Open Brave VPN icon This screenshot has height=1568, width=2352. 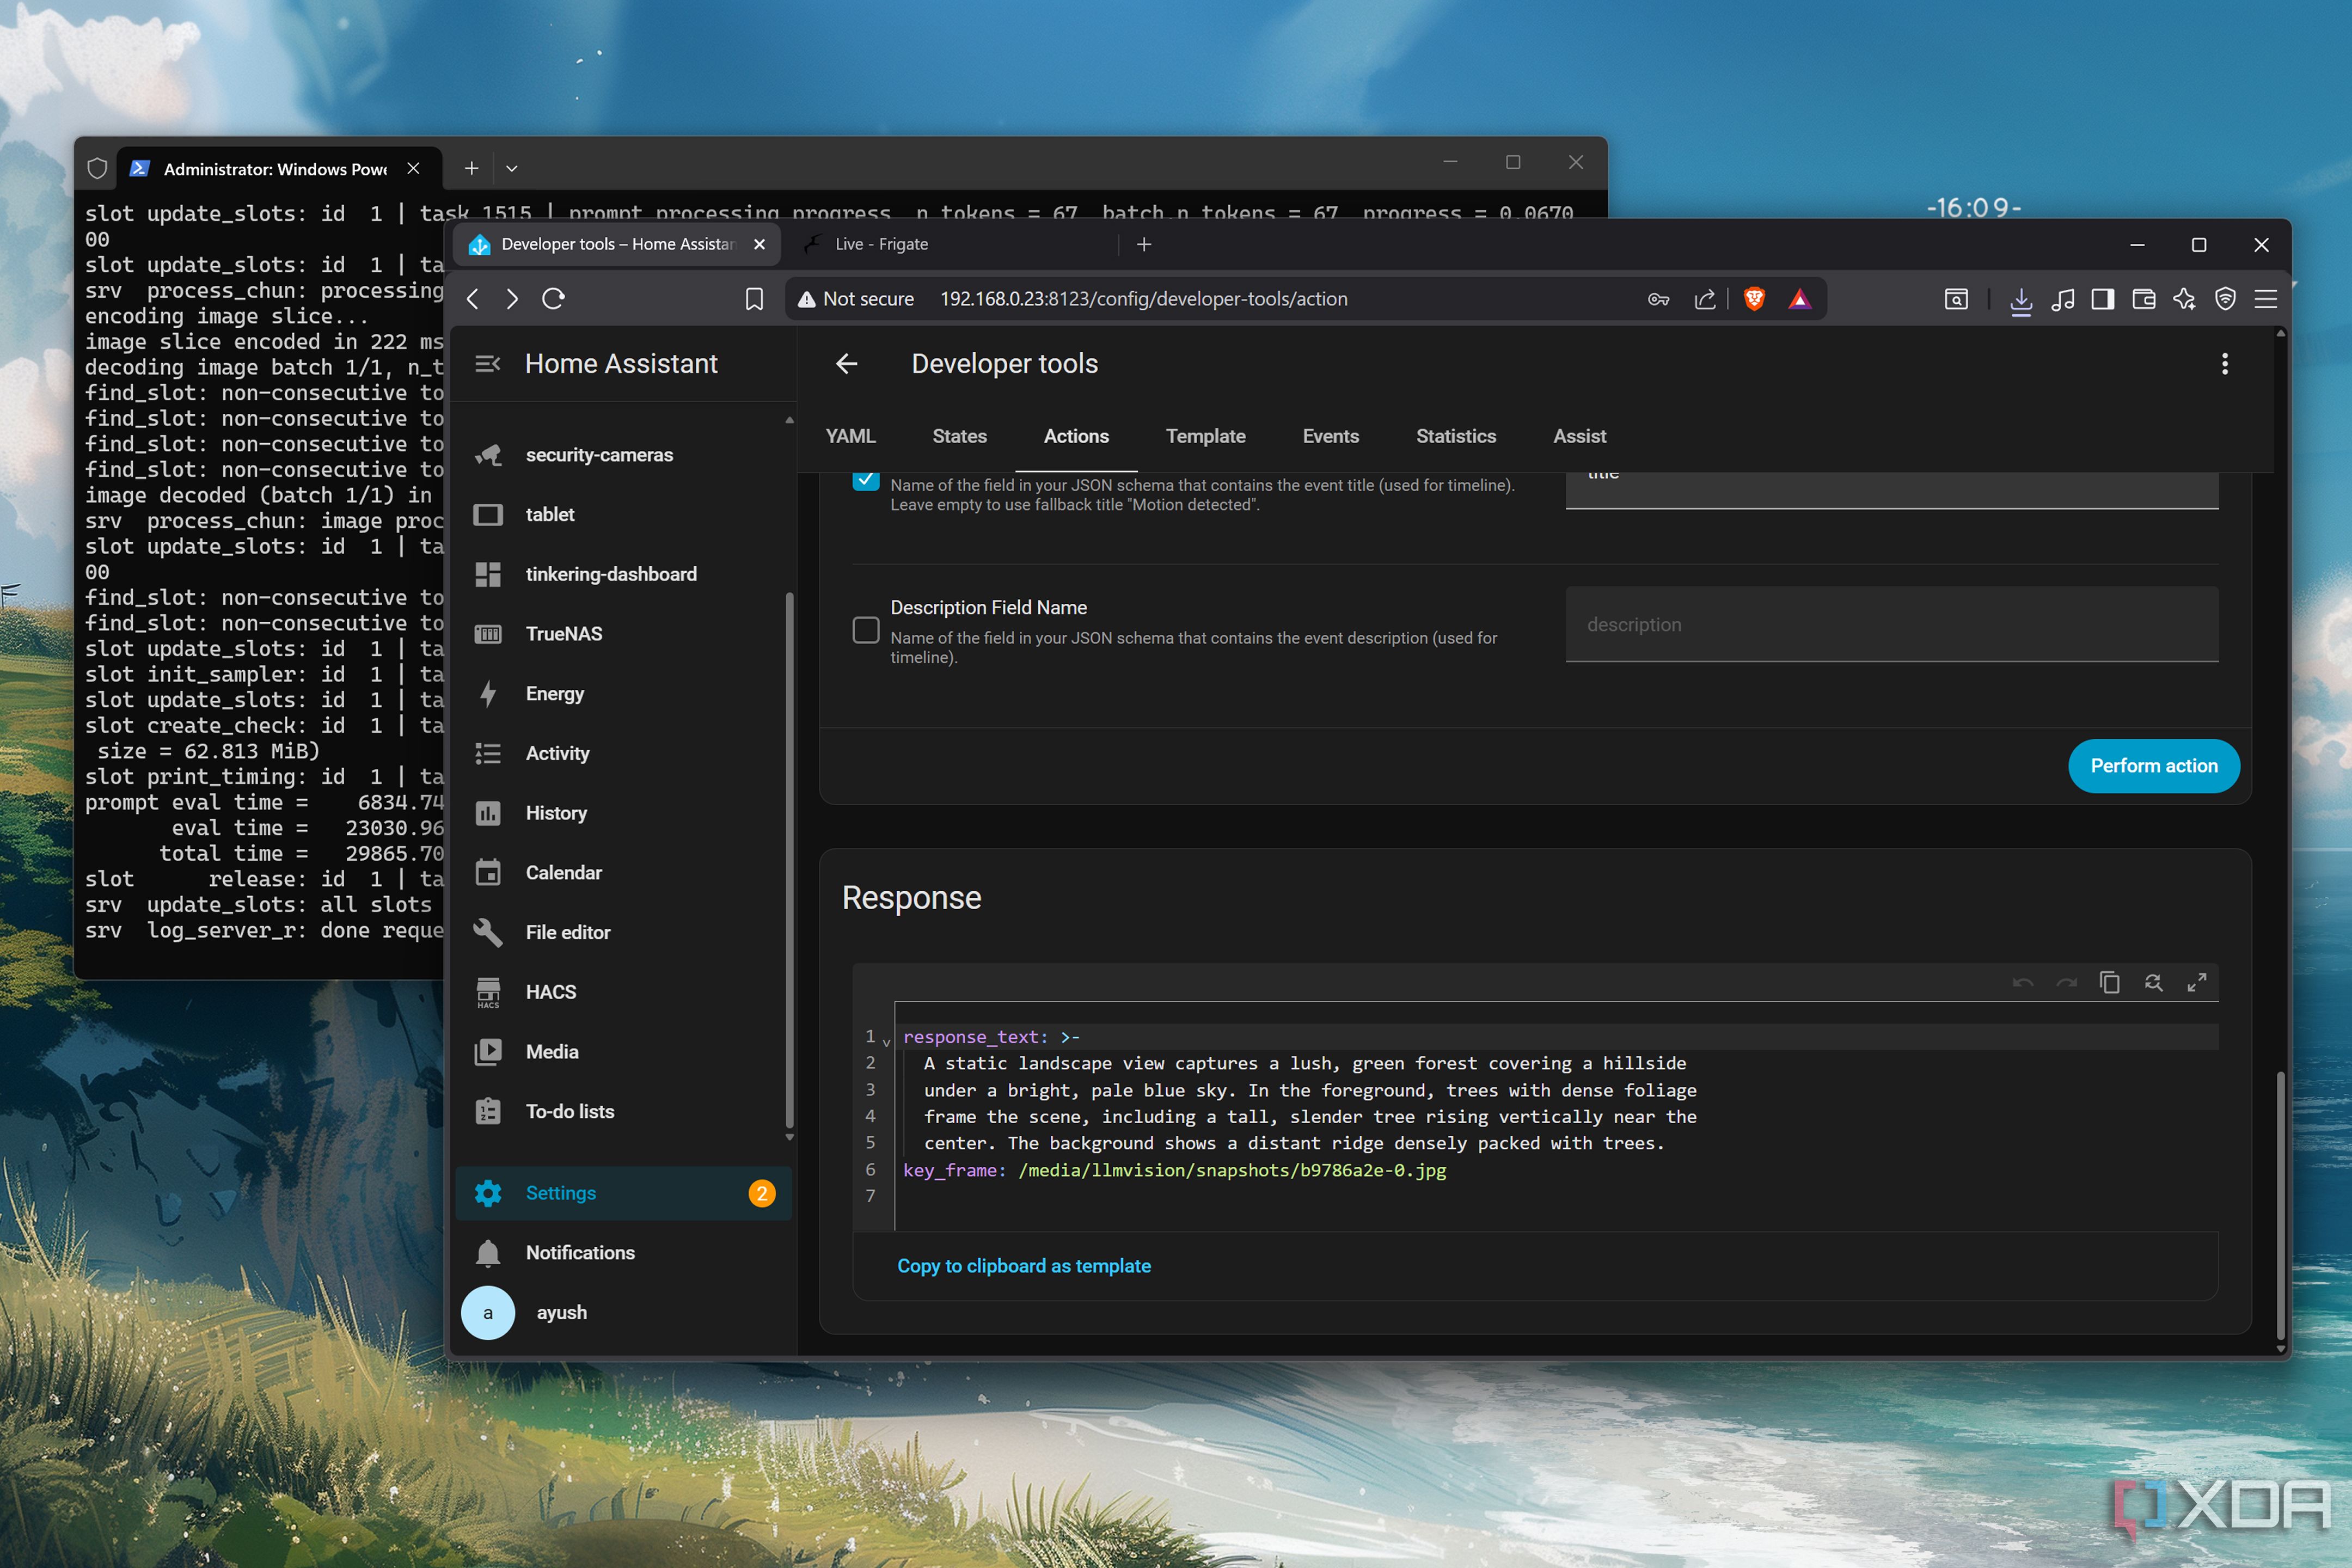[2225, 299]
